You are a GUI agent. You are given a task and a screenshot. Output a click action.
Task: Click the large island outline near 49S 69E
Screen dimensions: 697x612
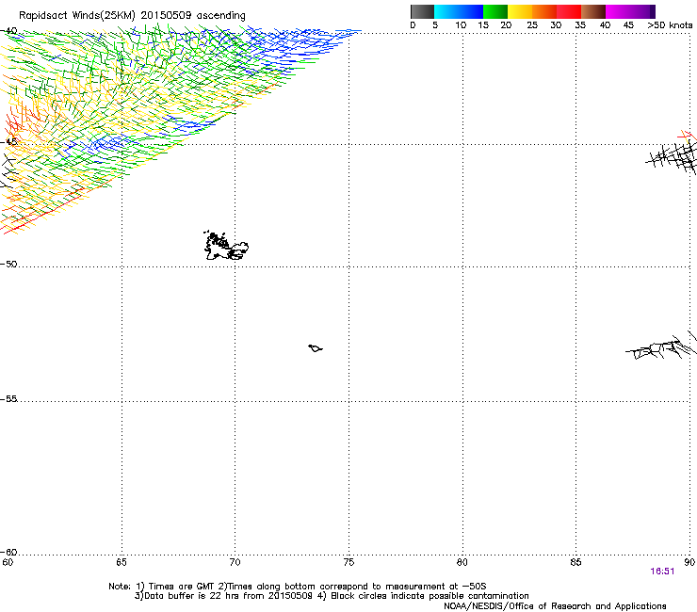226,246
